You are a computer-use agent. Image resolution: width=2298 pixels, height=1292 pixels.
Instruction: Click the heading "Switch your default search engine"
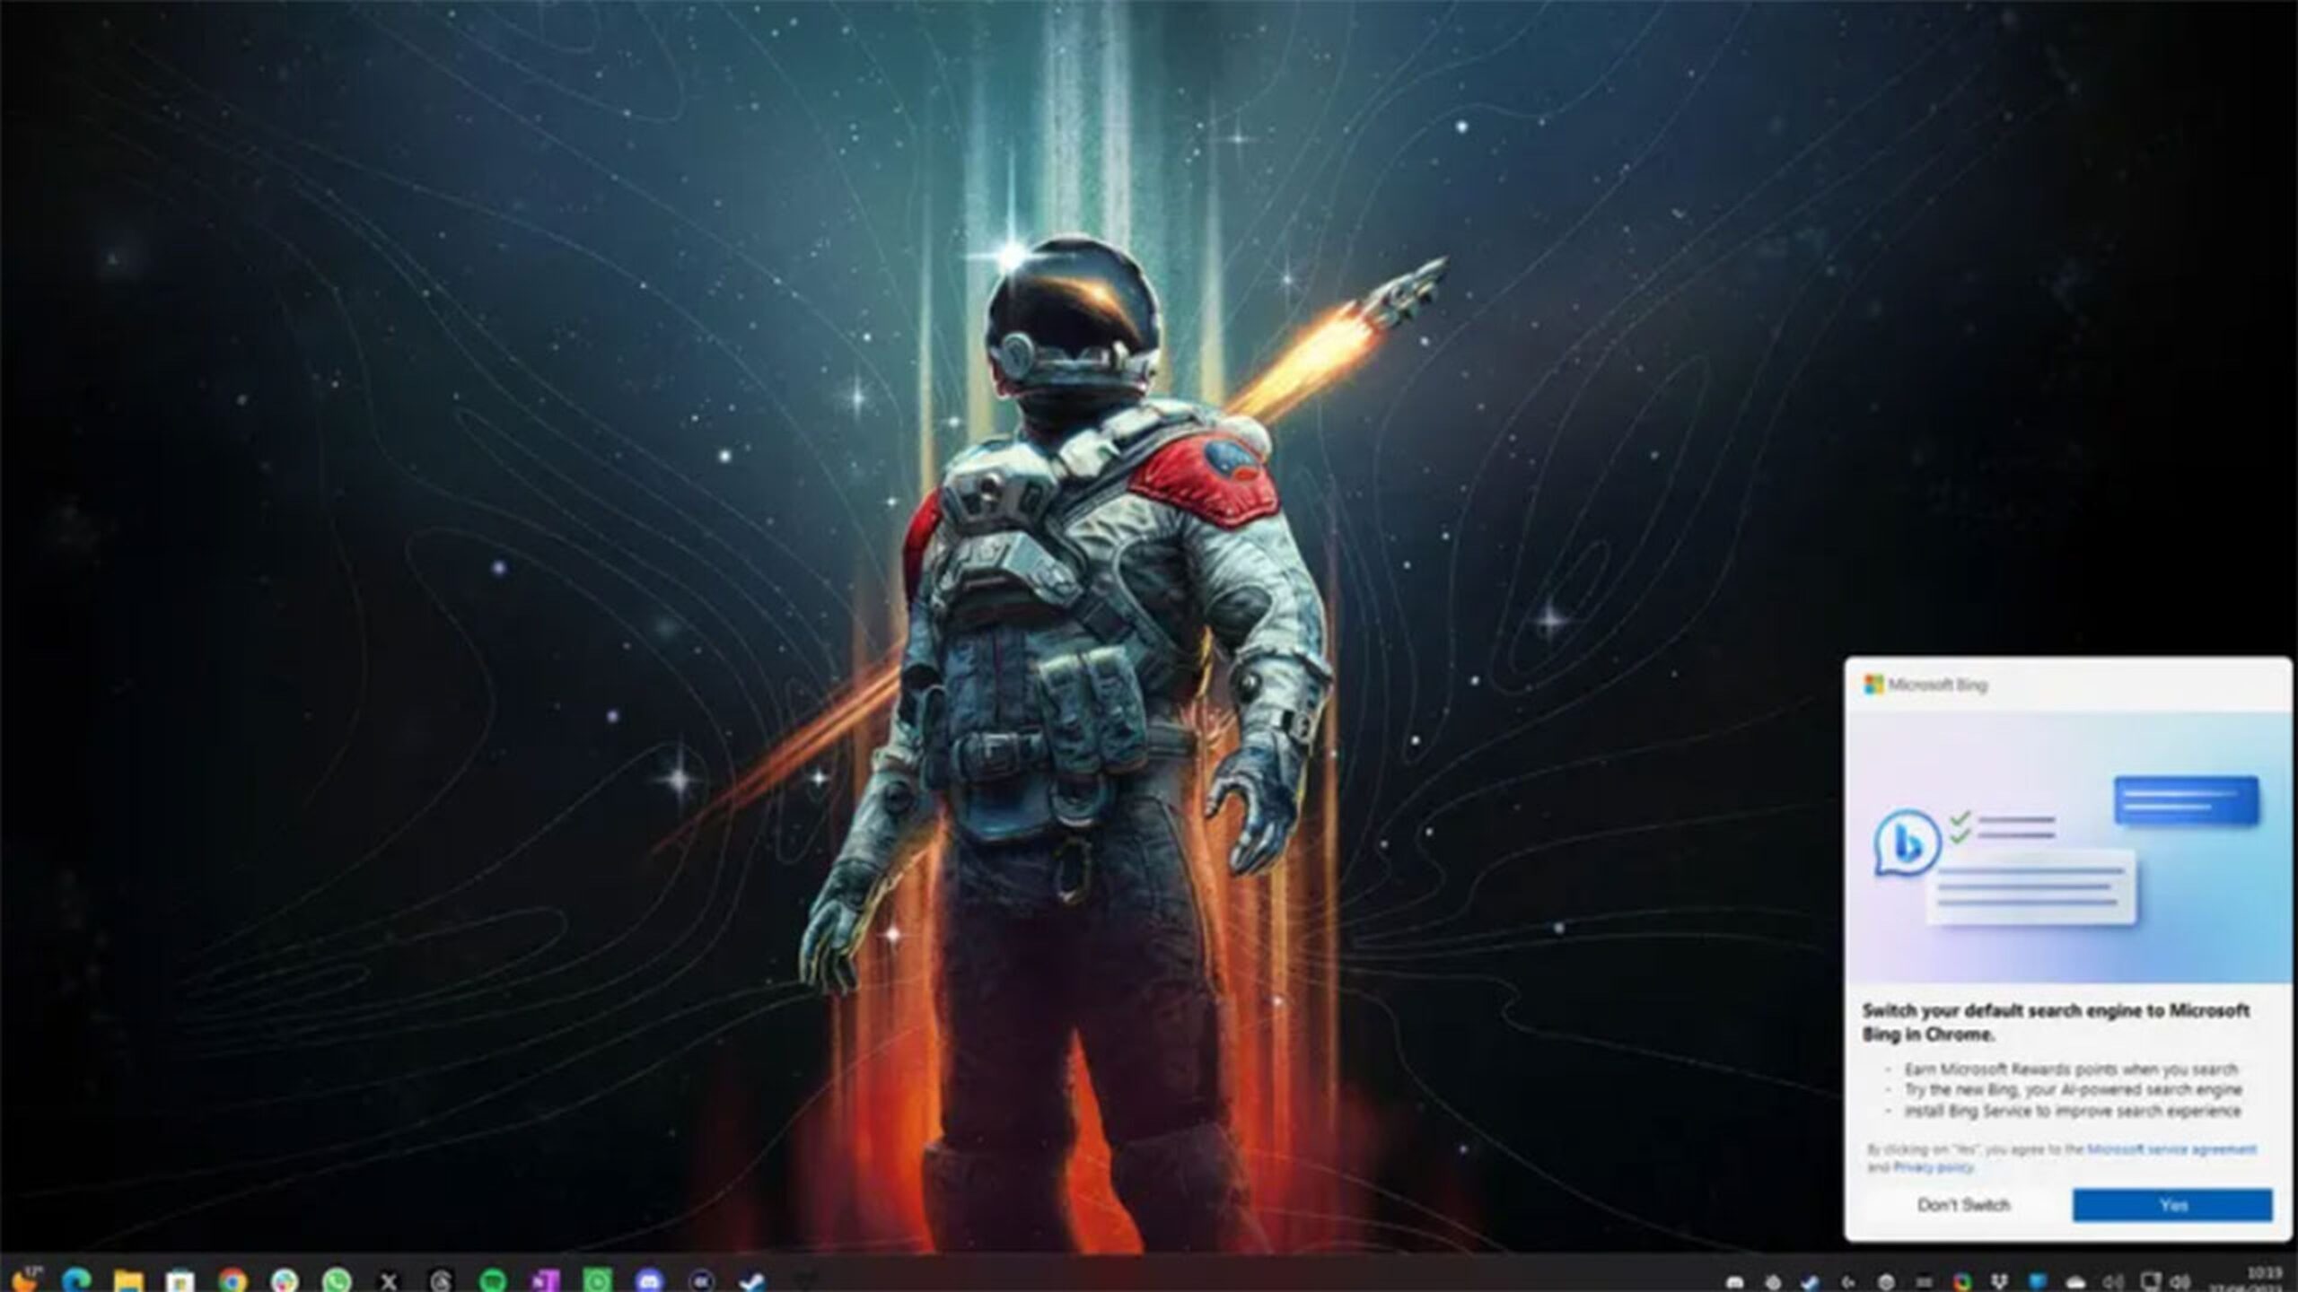(x=2056, y=1023)
